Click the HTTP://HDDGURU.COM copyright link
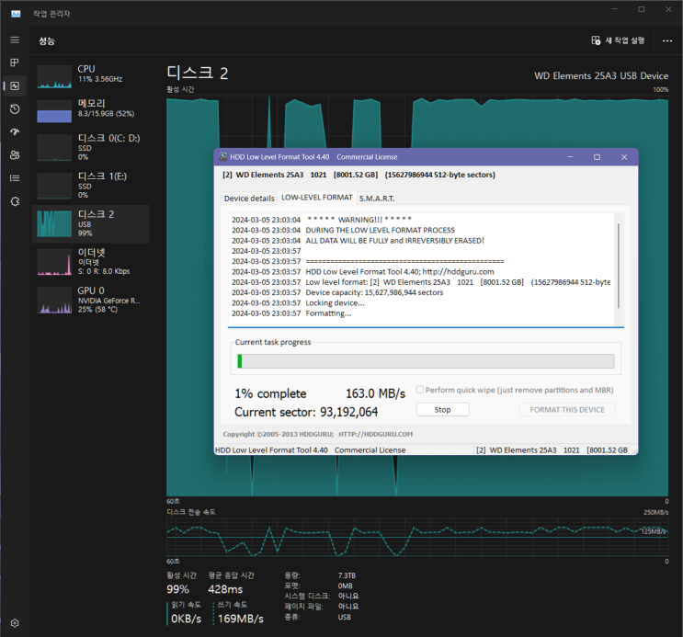This screenshot has height=637, width=683. point(375,434)
